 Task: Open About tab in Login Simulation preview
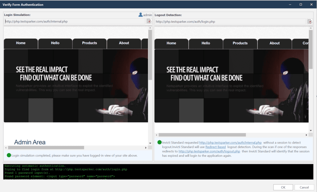[124, 44]
